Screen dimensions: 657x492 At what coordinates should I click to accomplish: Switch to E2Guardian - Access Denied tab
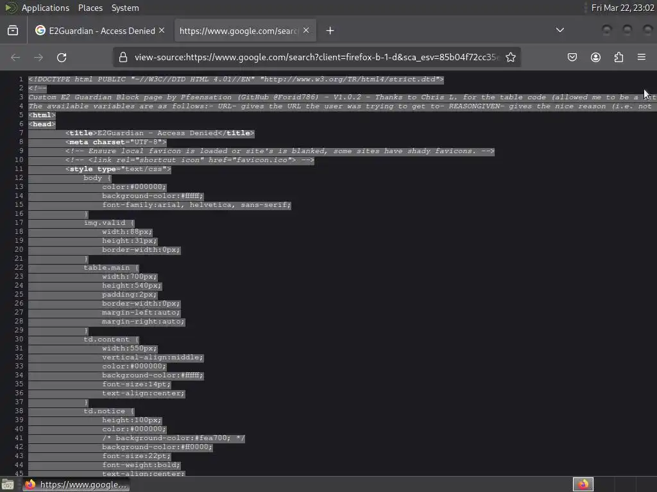[101, 31]
